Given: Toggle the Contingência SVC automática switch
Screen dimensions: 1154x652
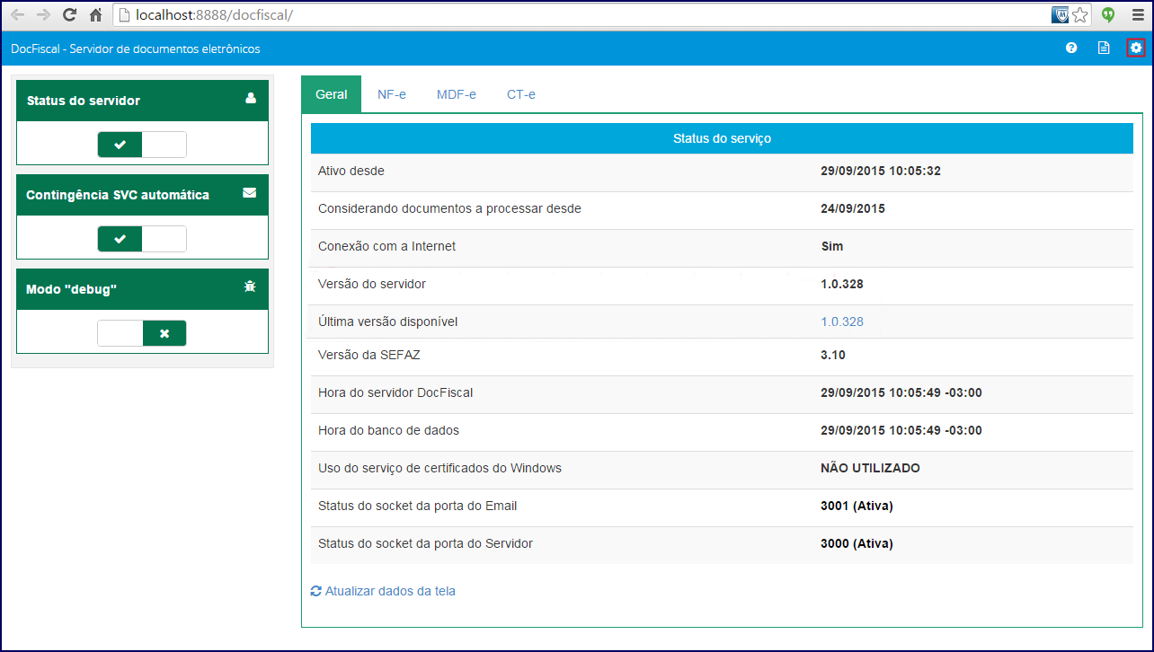Looking at the screenshot, I should tap(142, 239).
